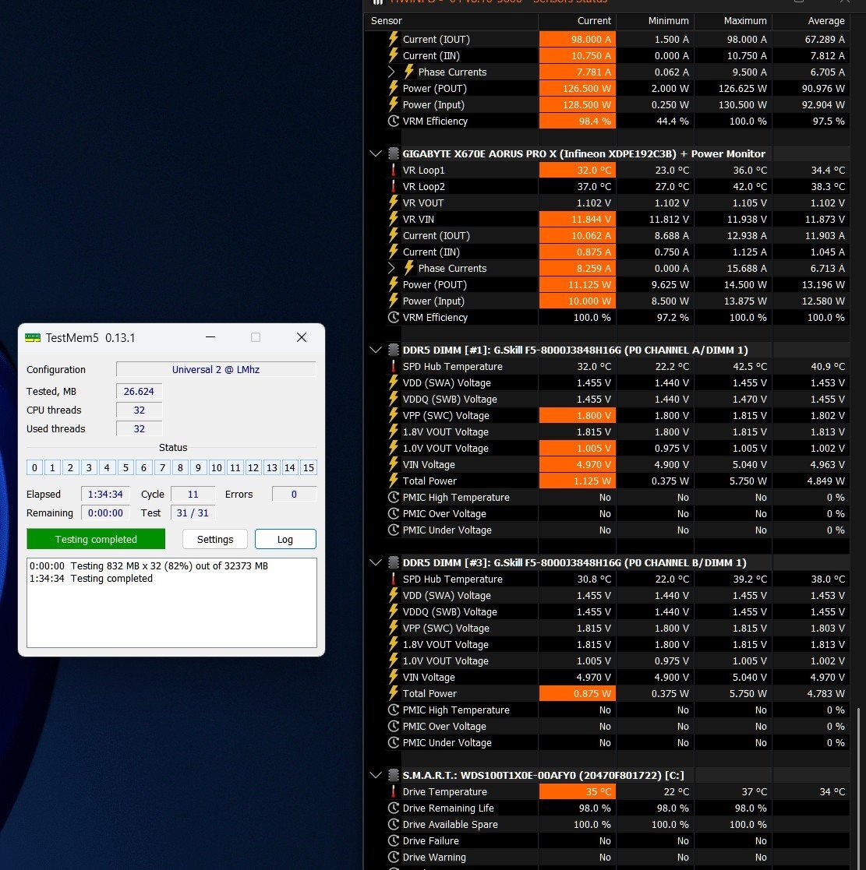Click the thermometer icon beside VR Loop2
866x870 pixels.
tap(394, 186)
